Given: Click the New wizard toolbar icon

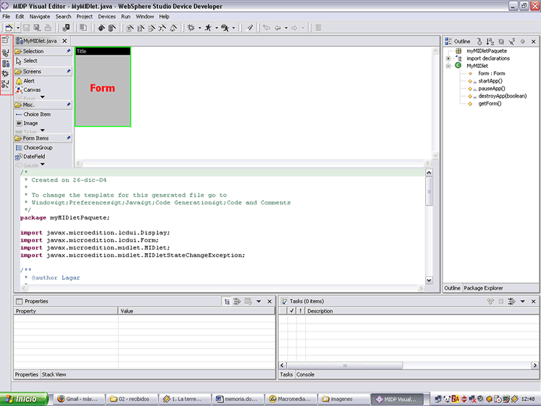Looking at the screenshot, I should (x=9, y=28).
